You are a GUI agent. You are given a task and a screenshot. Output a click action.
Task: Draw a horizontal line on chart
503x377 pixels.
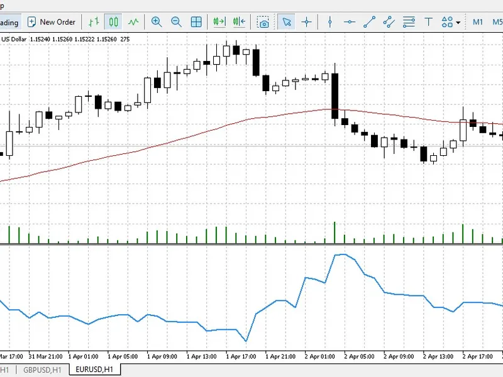350,22
